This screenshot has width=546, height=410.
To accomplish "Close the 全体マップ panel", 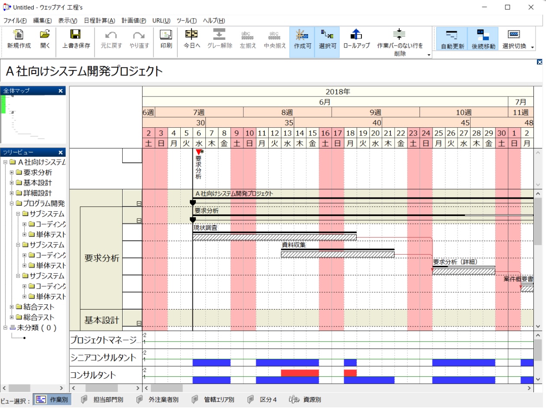I will 61,91.
